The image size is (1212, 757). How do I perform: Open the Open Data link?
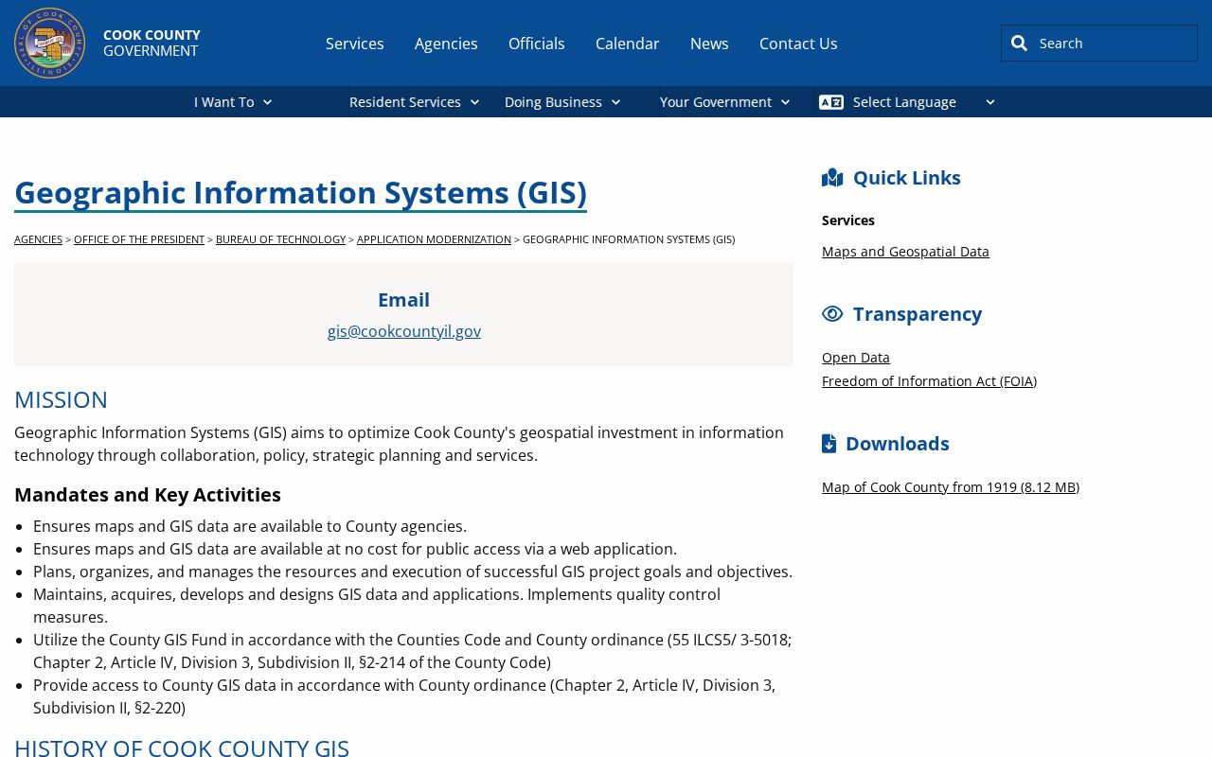[x=856, y=358]
